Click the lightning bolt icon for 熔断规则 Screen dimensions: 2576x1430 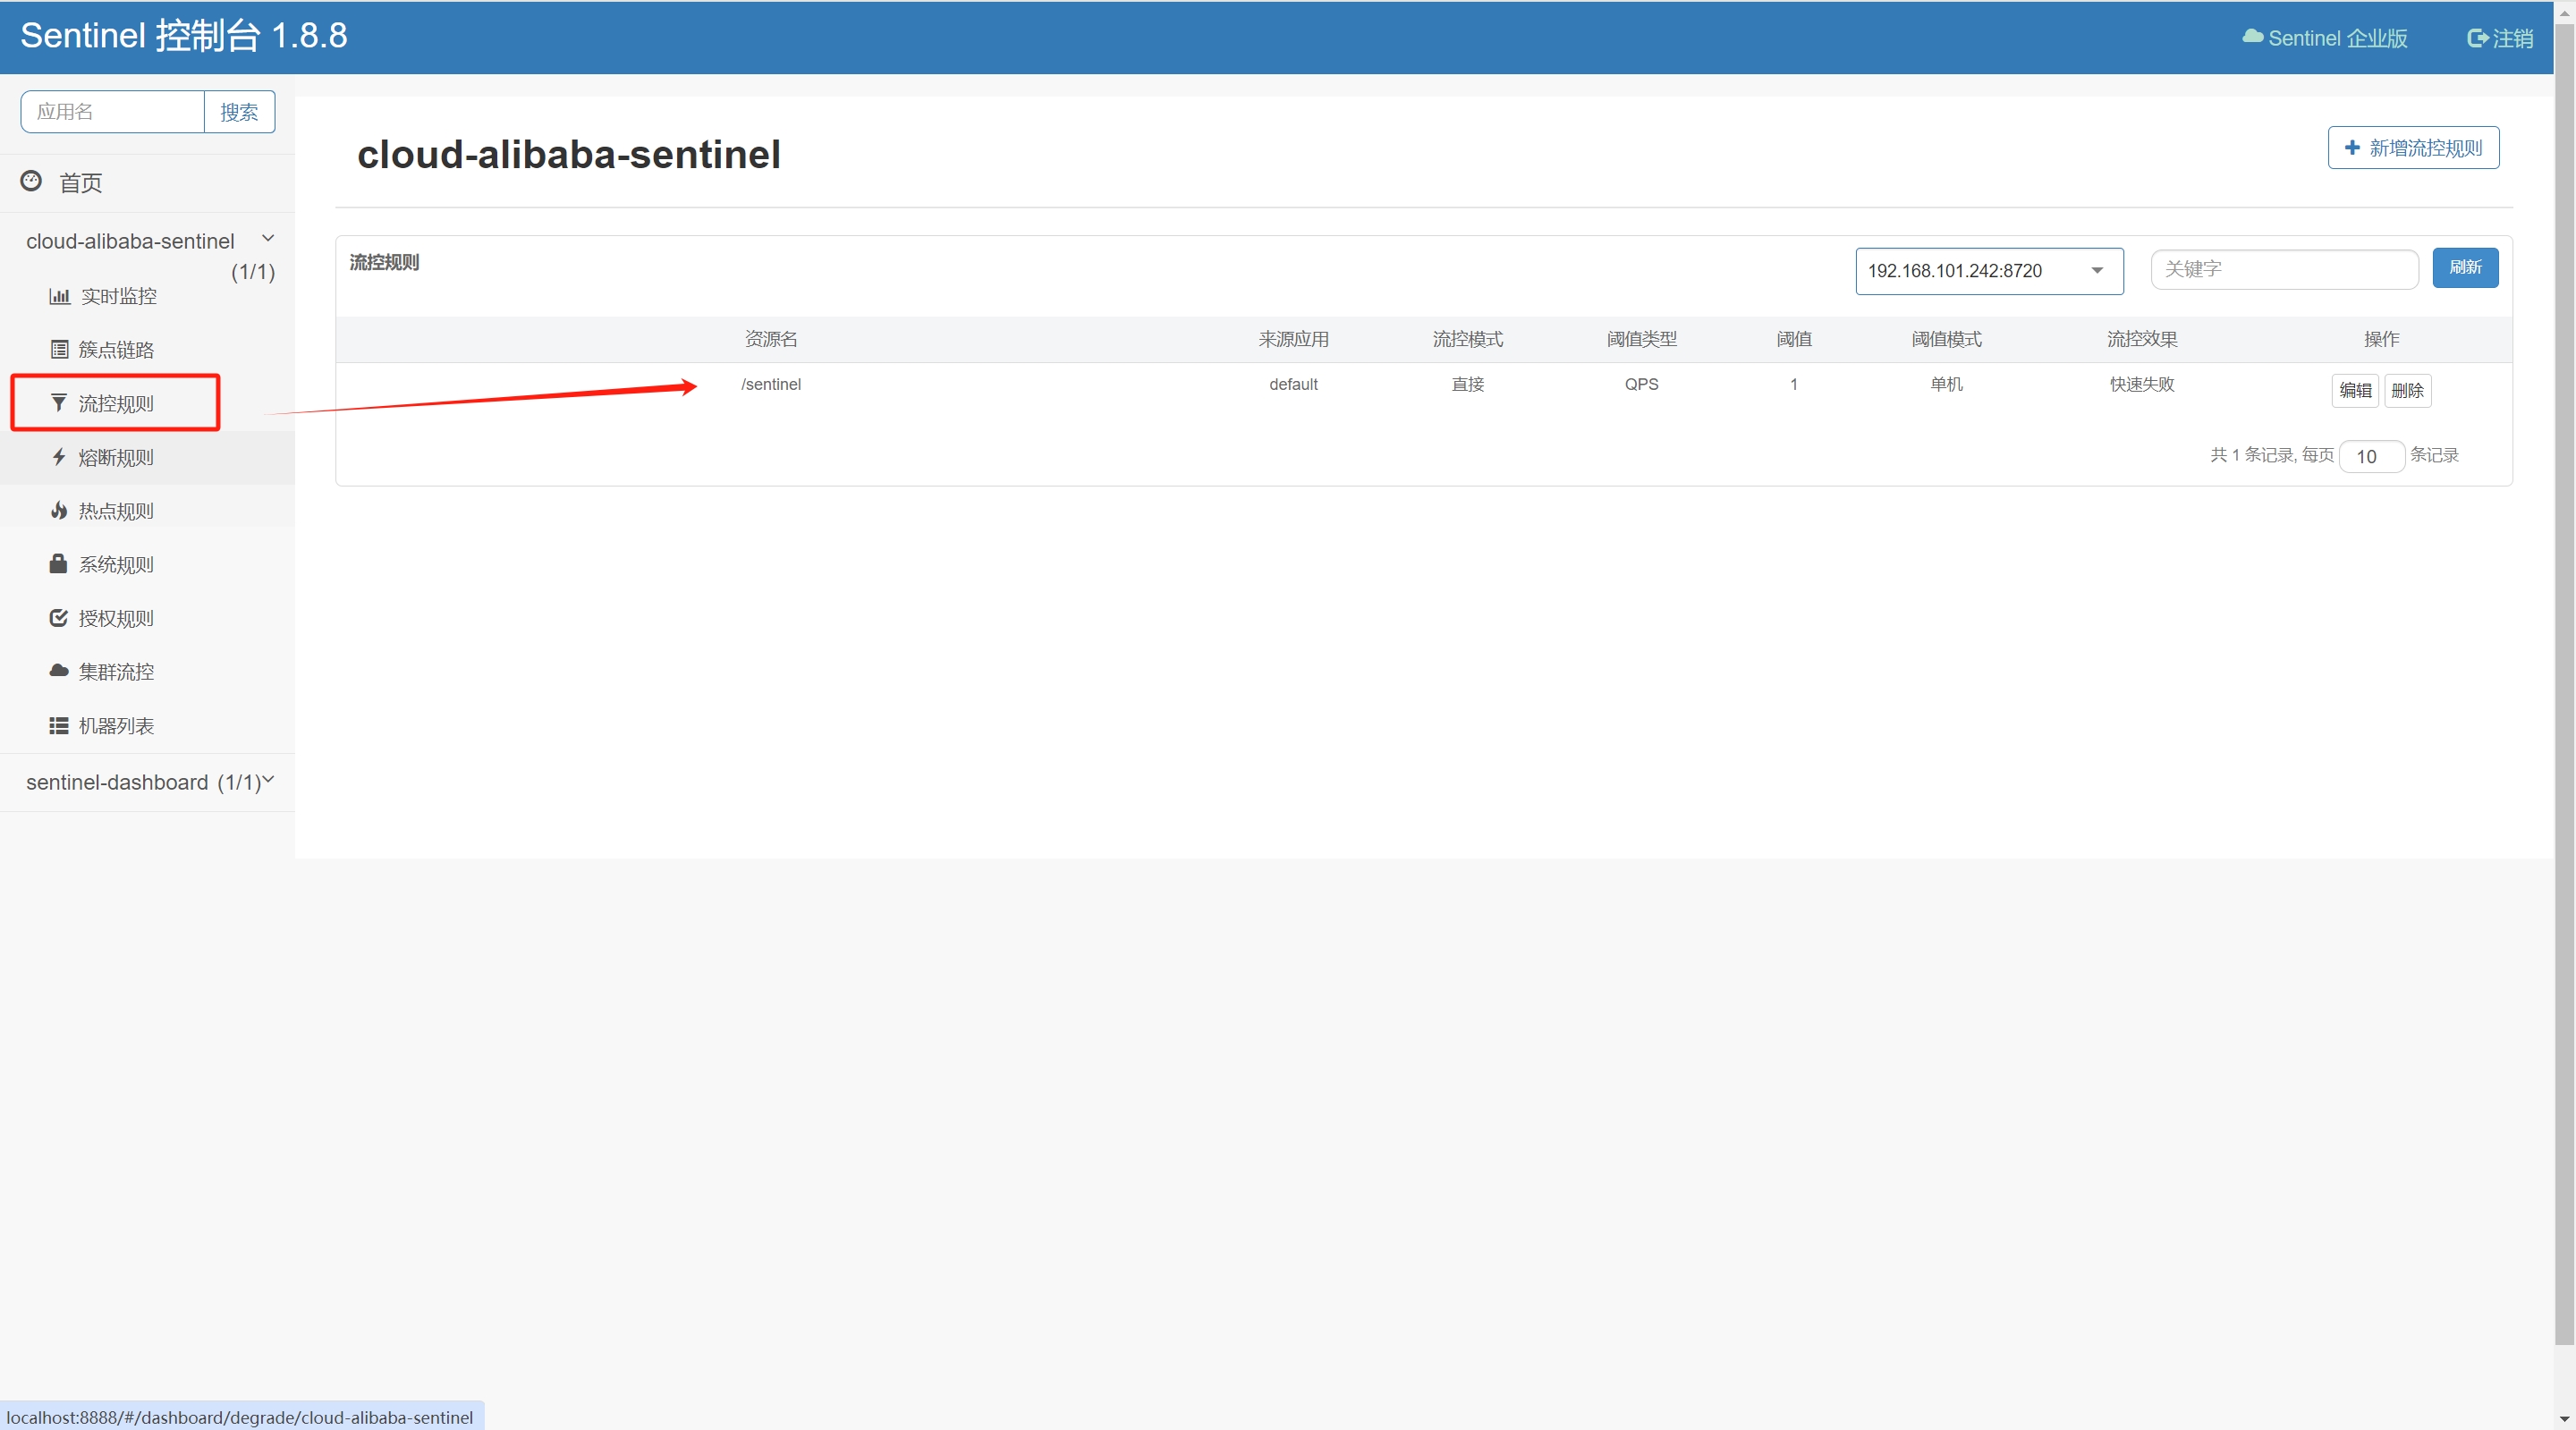(59, 457)
